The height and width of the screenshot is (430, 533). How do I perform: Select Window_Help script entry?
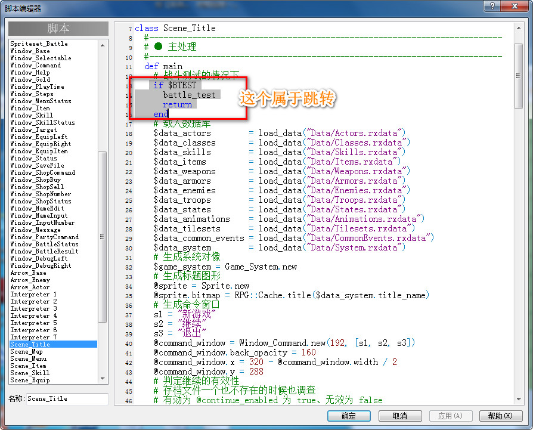click(x=30, y=72)
